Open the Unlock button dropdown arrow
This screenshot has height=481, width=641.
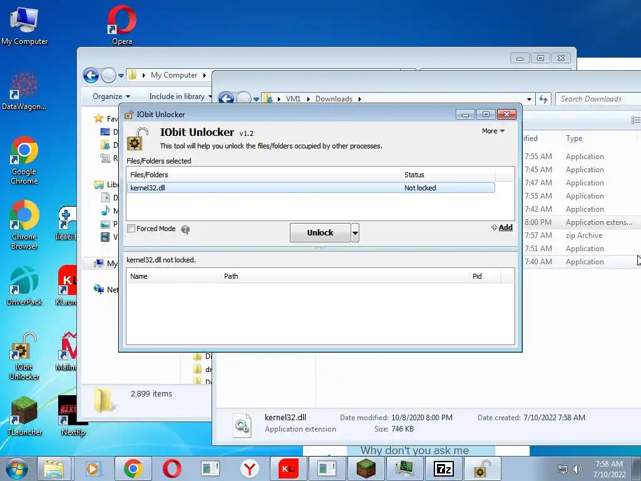[x=355, y=233]
